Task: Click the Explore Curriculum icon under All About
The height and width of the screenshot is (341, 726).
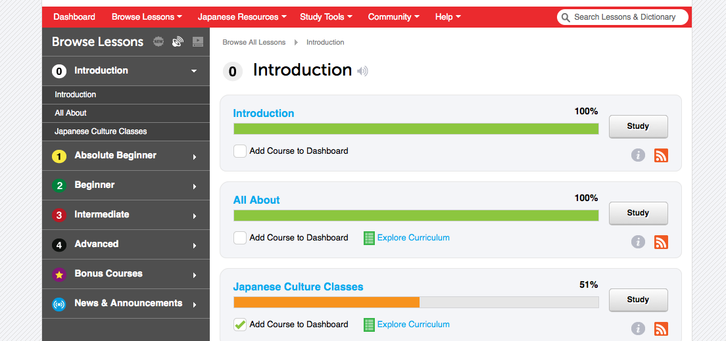Action: click(x=369, y=238)
